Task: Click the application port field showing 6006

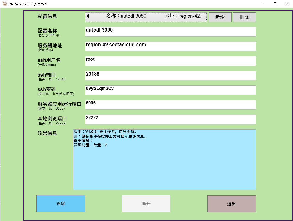Action: [170, 105]
